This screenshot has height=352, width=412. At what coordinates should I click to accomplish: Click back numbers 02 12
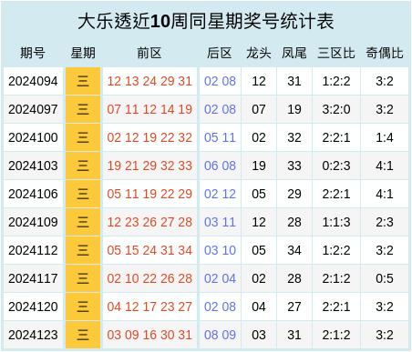[220, 194]
